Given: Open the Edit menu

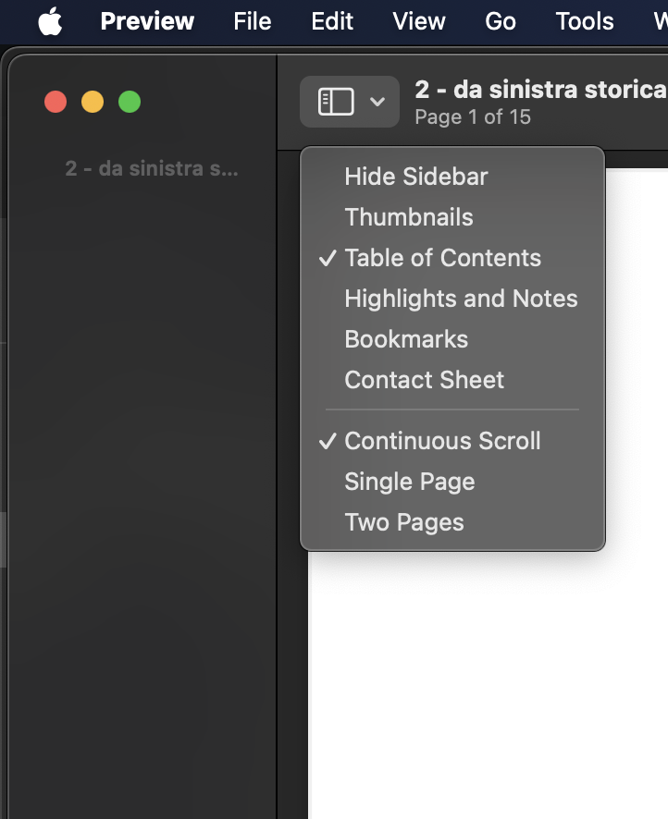Looking at the screenshot, I should click(x=331, y=20).
